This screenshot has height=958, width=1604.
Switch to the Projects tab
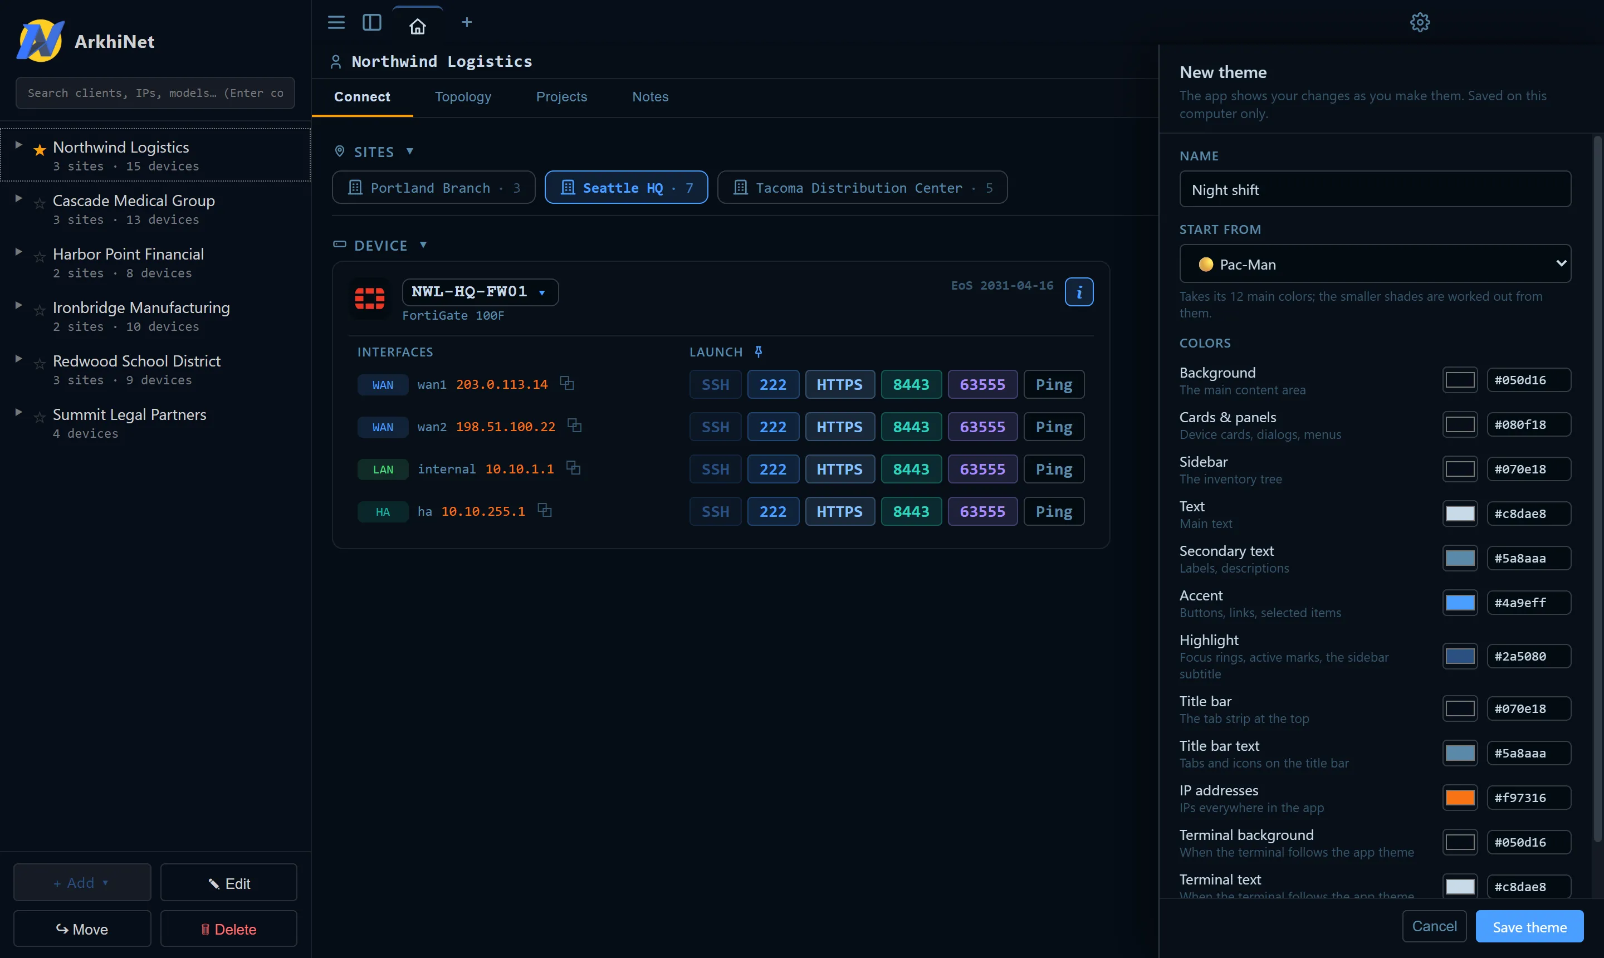[561, 97]
